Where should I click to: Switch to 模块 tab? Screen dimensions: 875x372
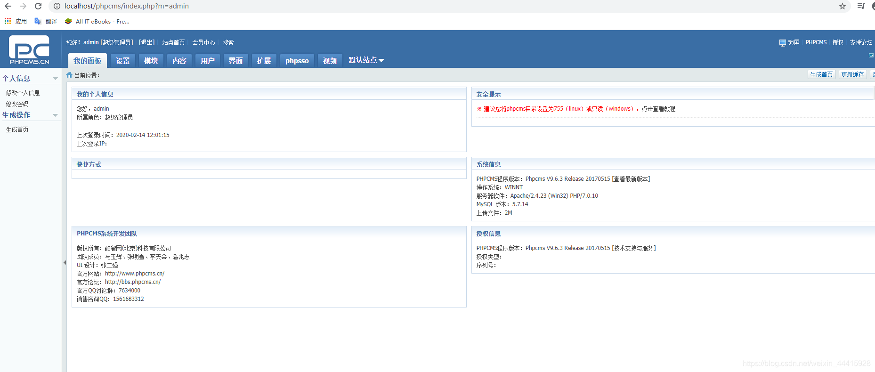tap(151, 61)
